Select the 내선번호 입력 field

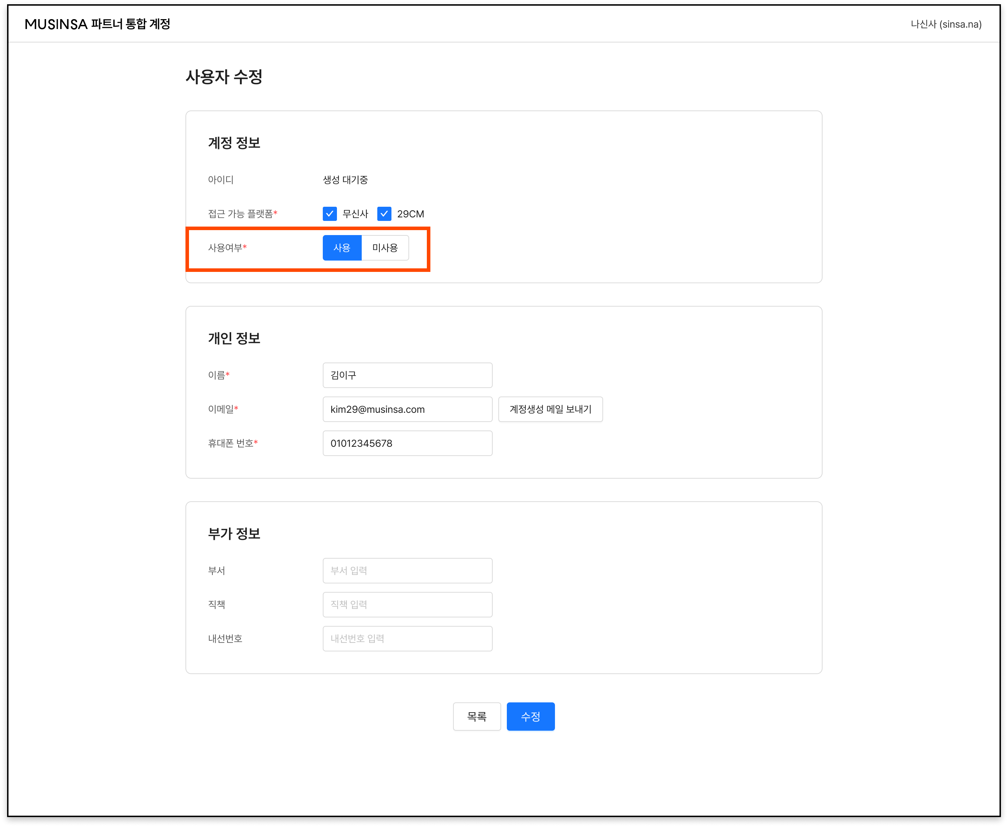tap(407, 638)
